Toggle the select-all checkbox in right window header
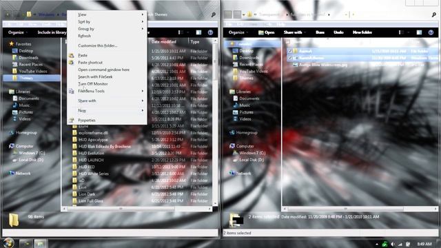 pyautogui.click(x=288, y=42)
